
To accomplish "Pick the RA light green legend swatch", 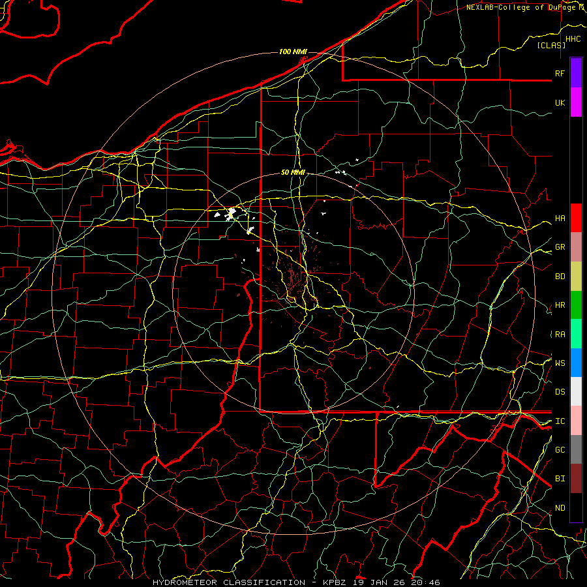I will (576, 334).
